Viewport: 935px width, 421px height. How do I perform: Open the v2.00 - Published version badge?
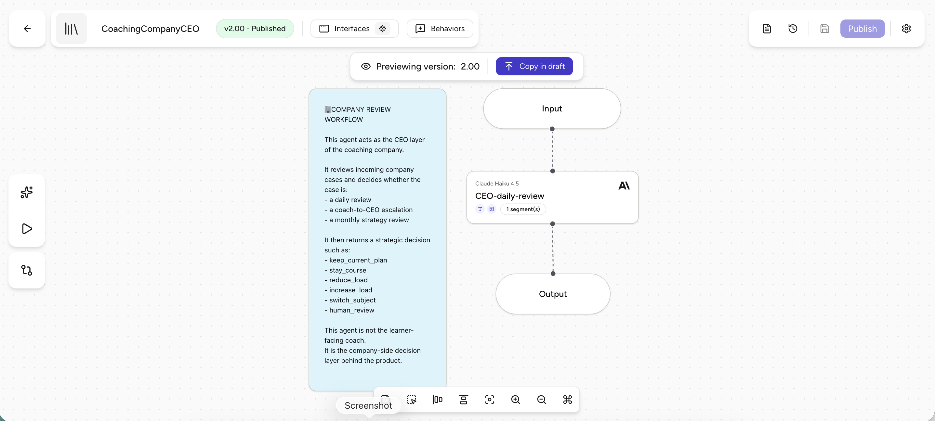coord(255,29)
